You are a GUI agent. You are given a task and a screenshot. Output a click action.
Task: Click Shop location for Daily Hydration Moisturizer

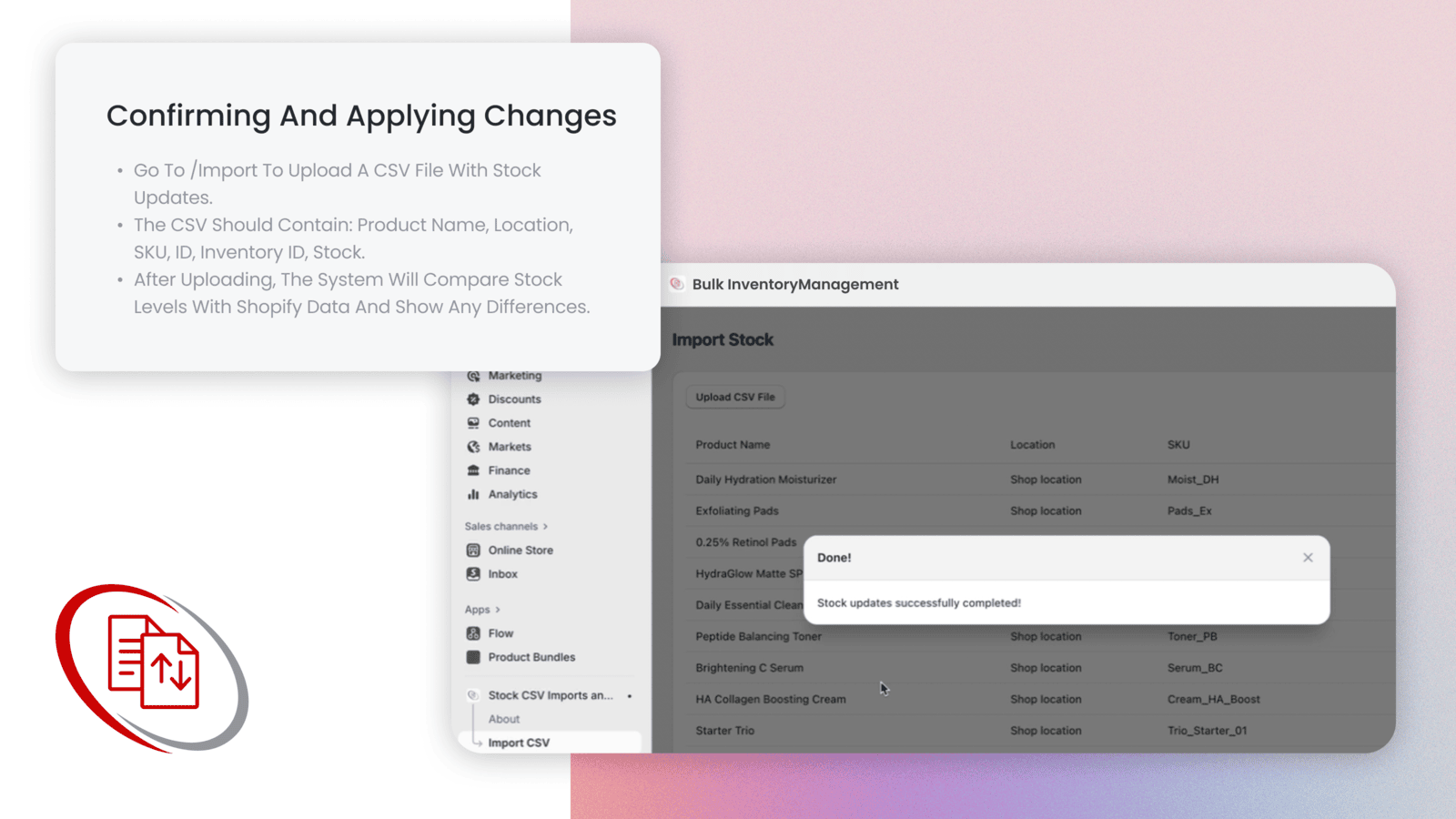point(1046,480)
